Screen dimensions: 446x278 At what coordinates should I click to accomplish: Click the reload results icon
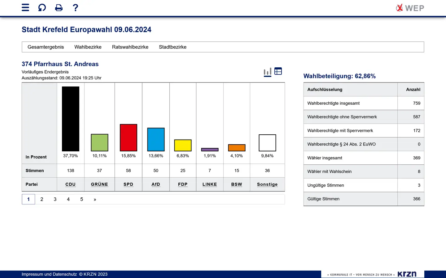pyautogui.click(x=42, y=8)
